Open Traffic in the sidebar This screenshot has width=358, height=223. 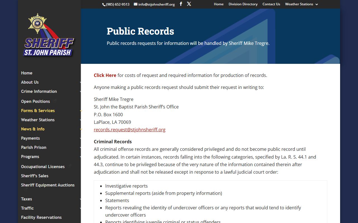[x=27, y=208]
